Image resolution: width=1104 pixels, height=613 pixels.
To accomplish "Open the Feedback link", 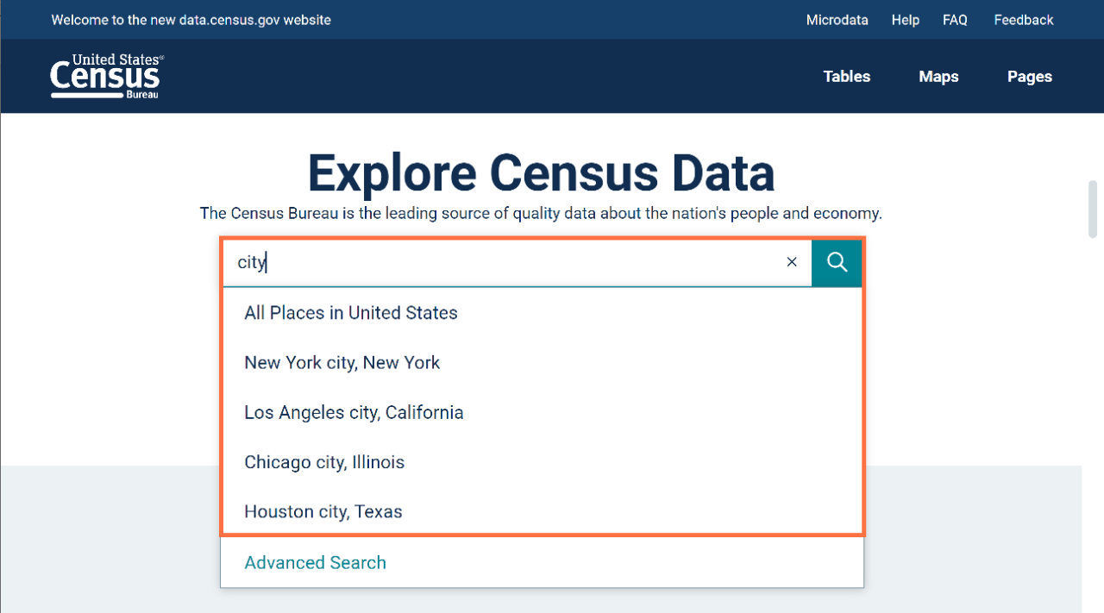I will (x=1023, y=20).
